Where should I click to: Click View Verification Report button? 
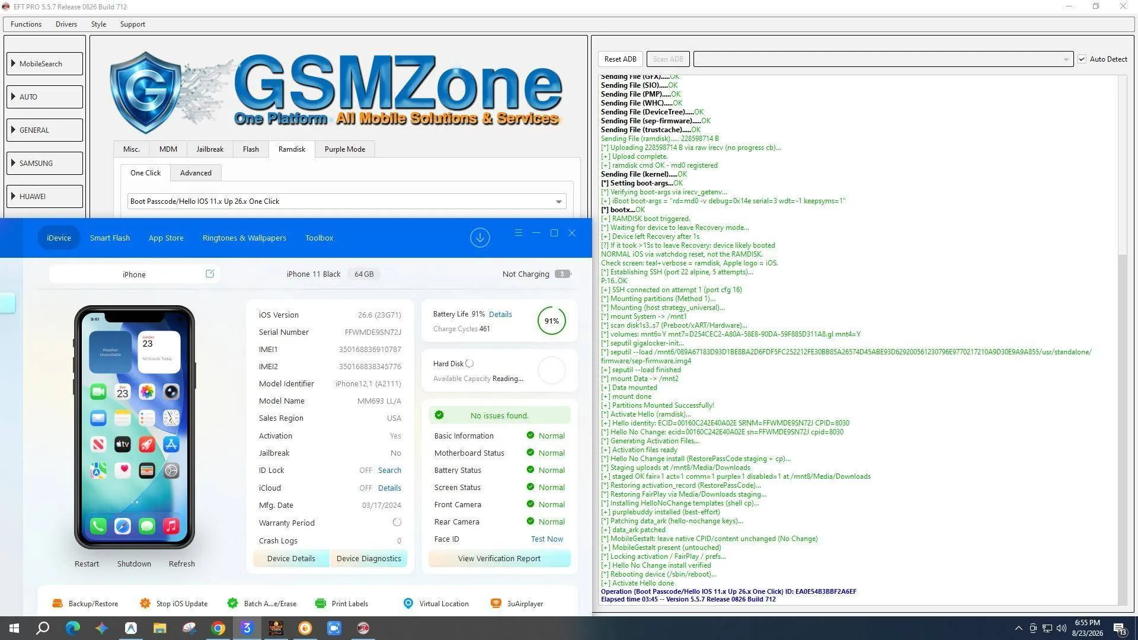tap(499, 558)
